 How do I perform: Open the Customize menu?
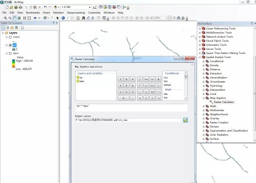[94, 13]
